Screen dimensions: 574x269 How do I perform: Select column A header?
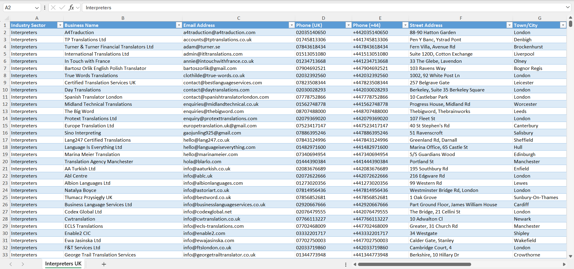tap(37, 18)
